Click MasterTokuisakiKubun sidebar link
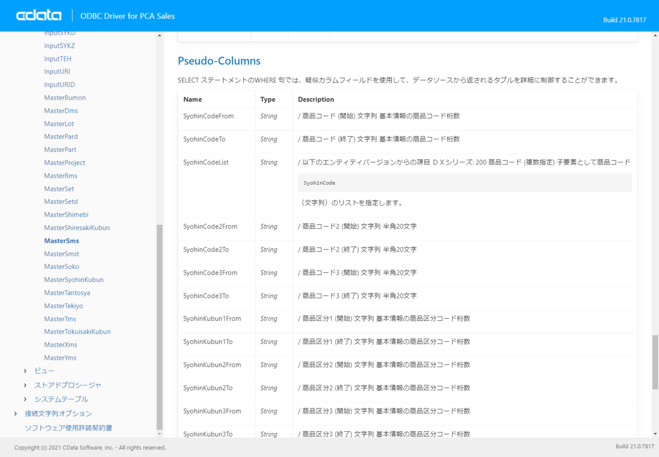The height and width of the screenshot is (457, 659). pos(77,332)
